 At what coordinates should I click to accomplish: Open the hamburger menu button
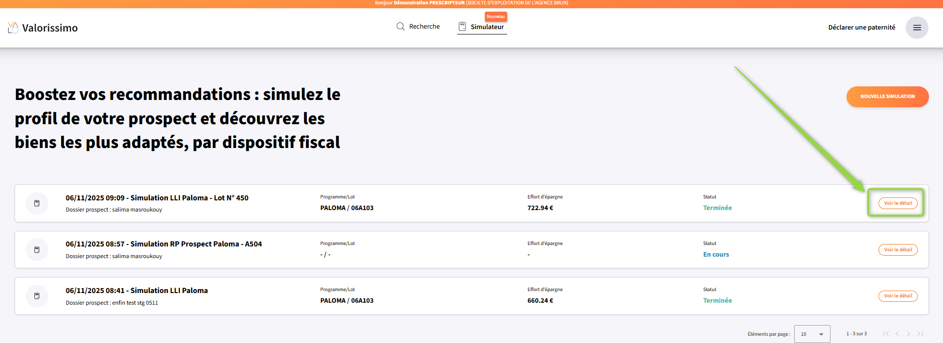coord(917,28)
